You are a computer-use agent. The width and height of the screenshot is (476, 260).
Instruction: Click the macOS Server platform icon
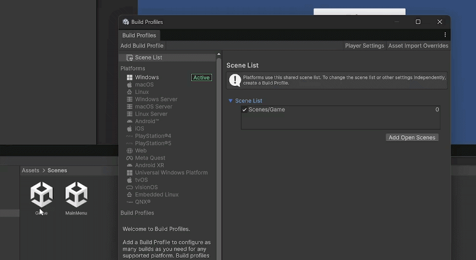[x=130, y=107]
